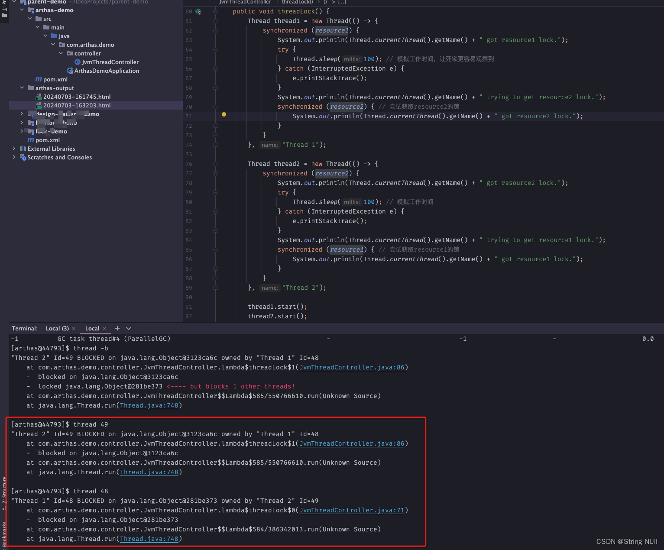Click the "[arthas@44793]$ thread -b" command line

point(59,348)
